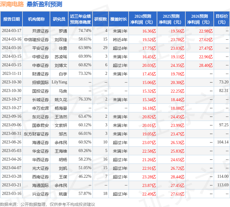Click the date 2023-11-11
The height and width of the screenshot is (207, 230).
pyautogui.click(x=12, y=73)
